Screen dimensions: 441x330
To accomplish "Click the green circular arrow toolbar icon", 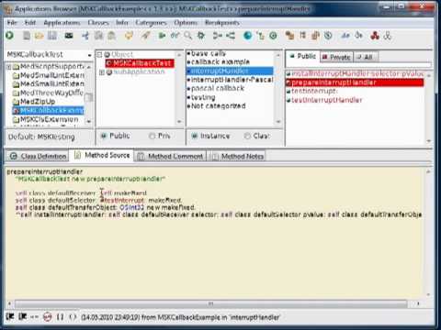I will (x=9, y=36).
